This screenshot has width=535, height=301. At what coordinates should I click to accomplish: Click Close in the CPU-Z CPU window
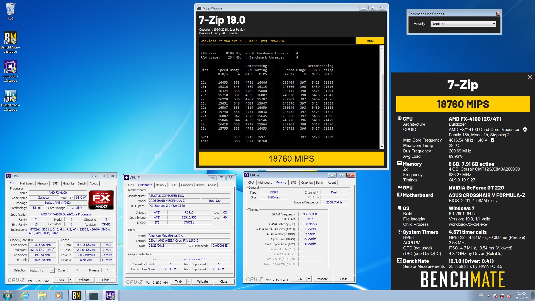[106, 280]
